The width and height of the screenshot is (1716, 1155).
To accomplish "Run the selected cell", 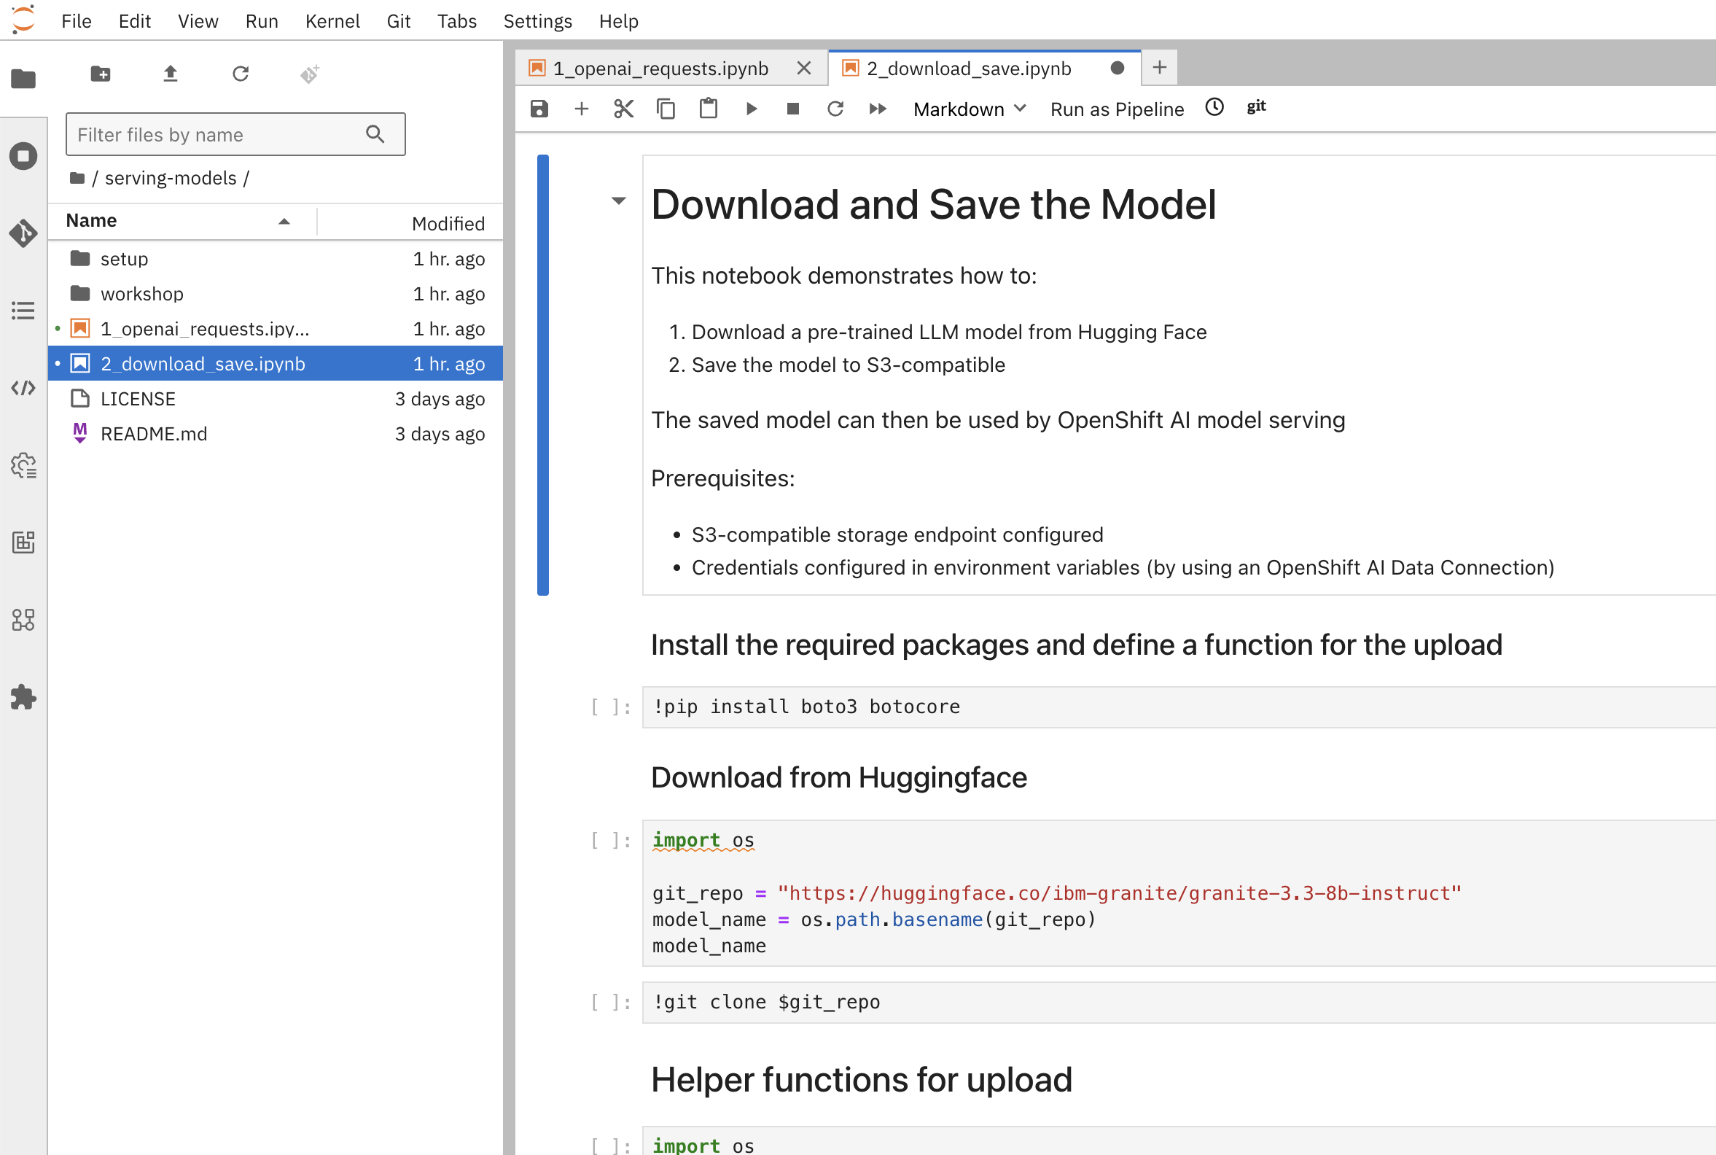I will point(752,109).
